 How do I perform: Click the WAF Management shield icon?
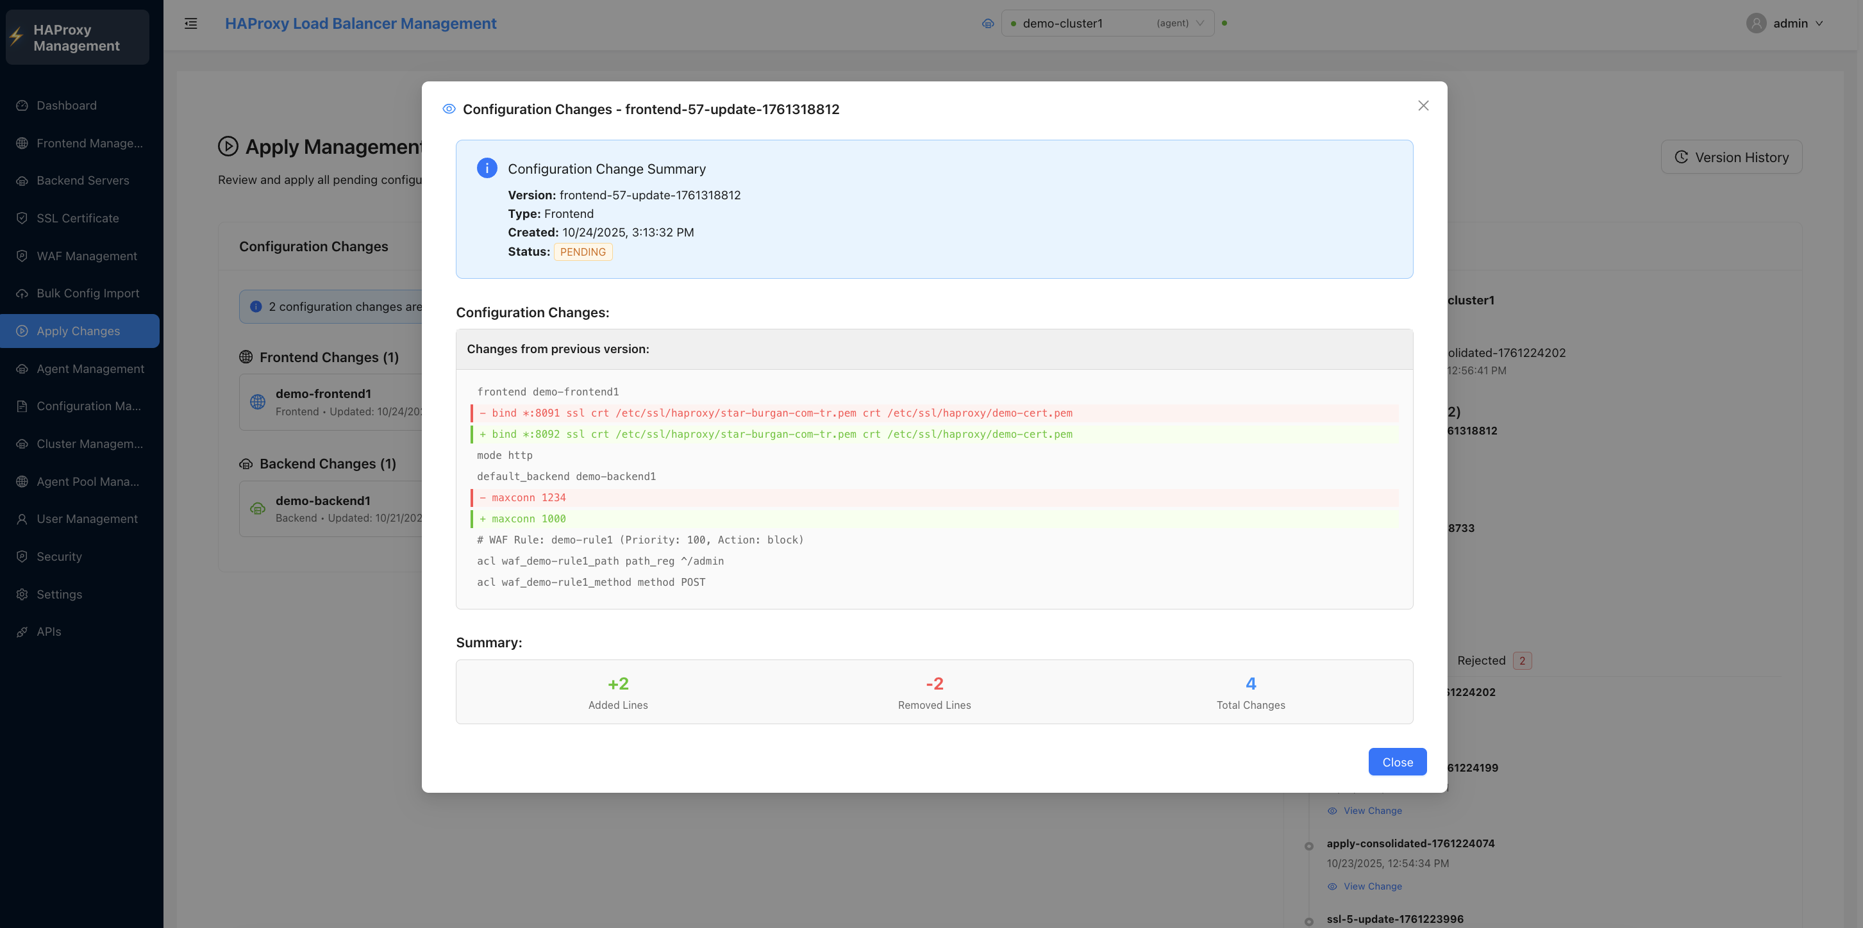coord(22,256)
